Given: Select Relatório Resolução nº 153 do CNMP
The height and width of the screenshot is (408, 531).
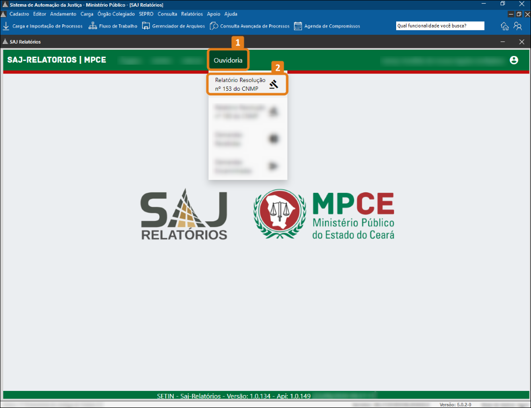Looking at the screenshot, I should (247, 85).
